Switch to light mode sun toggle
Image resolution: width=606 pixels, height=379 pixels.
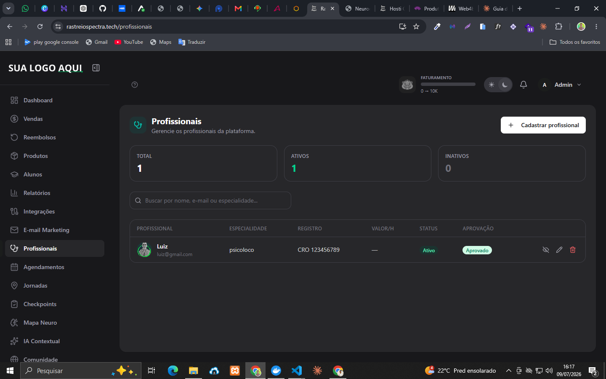click(492, 85)
